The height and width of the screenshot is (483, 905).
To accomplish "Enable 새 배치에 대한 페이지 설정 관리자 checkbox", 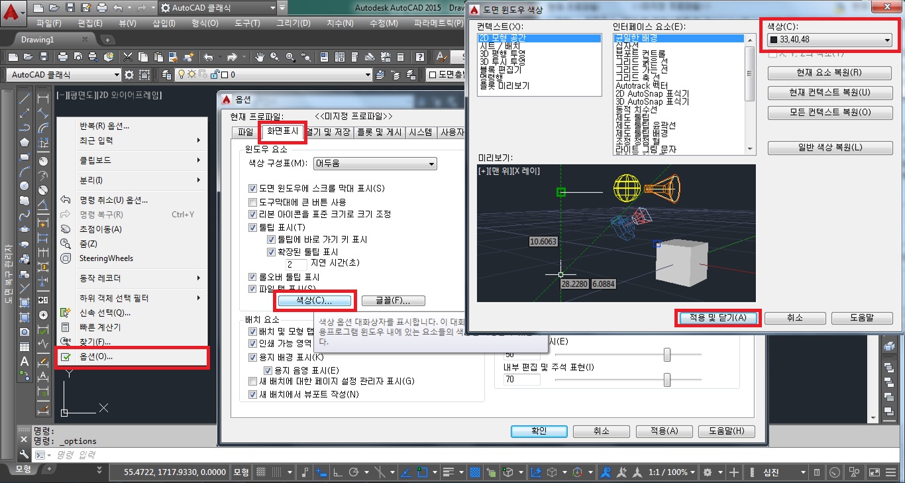I will point(252,382).
